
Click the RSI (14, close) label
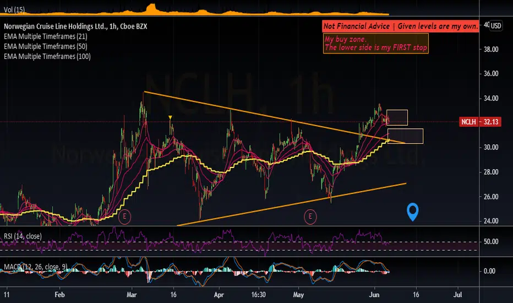[23, 236]
